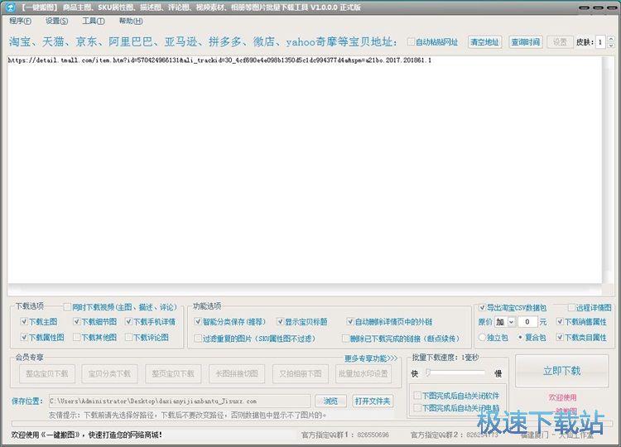The height and width of the screenshot is (447, 621).
Task: Open the 帮助(H) menu
Action: pyautogui.click(x=130, y=21)
